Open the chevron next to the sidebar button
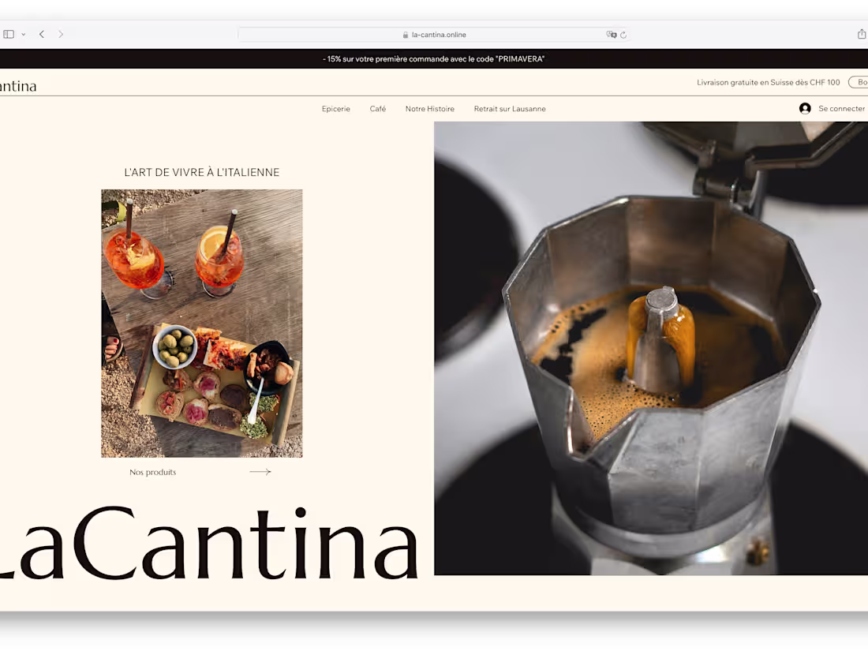The height and width of the screenshot is (651, 868). tap(23, 34)
